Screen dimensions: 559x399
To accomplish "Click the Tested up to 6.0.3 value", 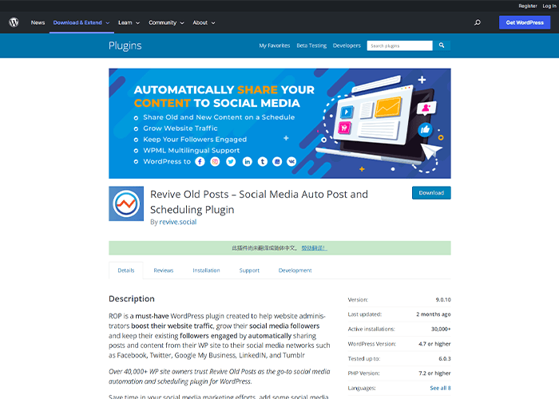I will tap(445, 359).
